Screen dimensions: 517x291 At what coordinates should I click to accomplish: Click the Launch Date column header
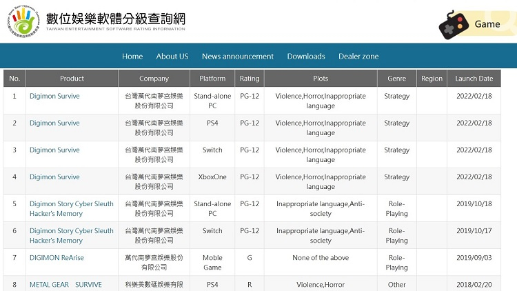click(474, 78)
